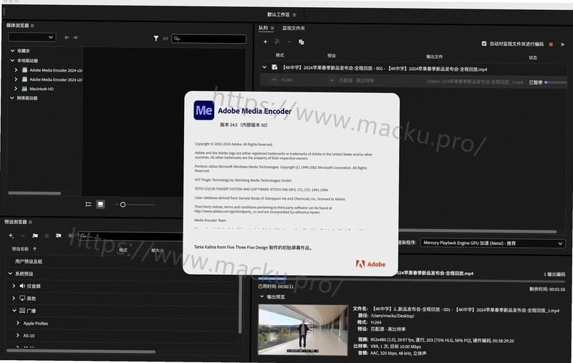
Task: Create new preset group folder icon
Action: click(34, 236)
